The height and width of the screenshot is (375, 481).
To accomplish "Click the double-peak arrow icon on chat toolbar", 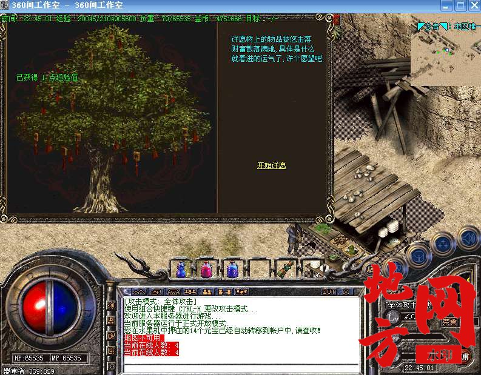I will click(139, 292).
